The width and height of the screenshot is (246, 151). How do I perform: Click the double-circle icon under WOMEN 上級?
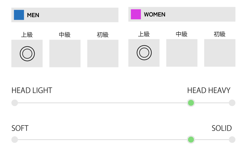pyautogui.click(x=144, y=53)
